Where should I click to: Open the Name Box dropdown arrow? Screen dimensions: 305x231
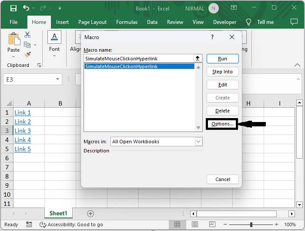coord(57,79)
